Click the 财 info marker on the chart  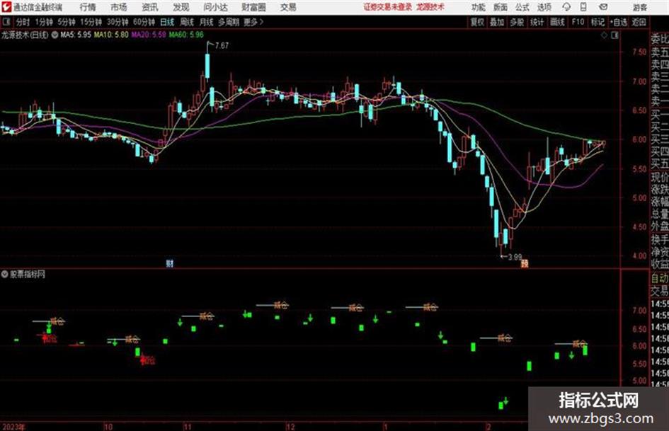[170, 263]
